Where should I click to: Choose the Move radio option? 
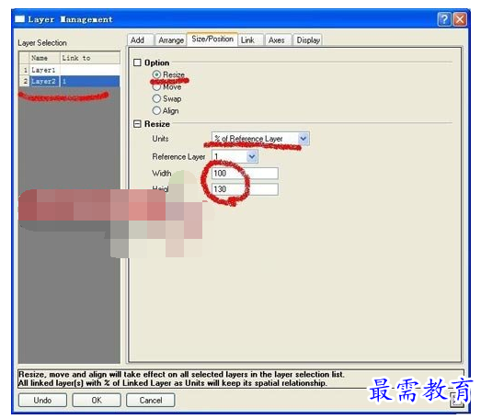pyautogui.click(x=156, y=86)
